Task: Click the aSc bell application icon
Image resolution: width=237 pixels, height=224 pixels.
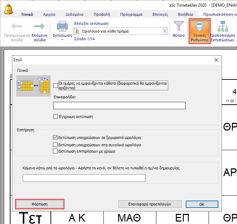Action: click(8, 9)
